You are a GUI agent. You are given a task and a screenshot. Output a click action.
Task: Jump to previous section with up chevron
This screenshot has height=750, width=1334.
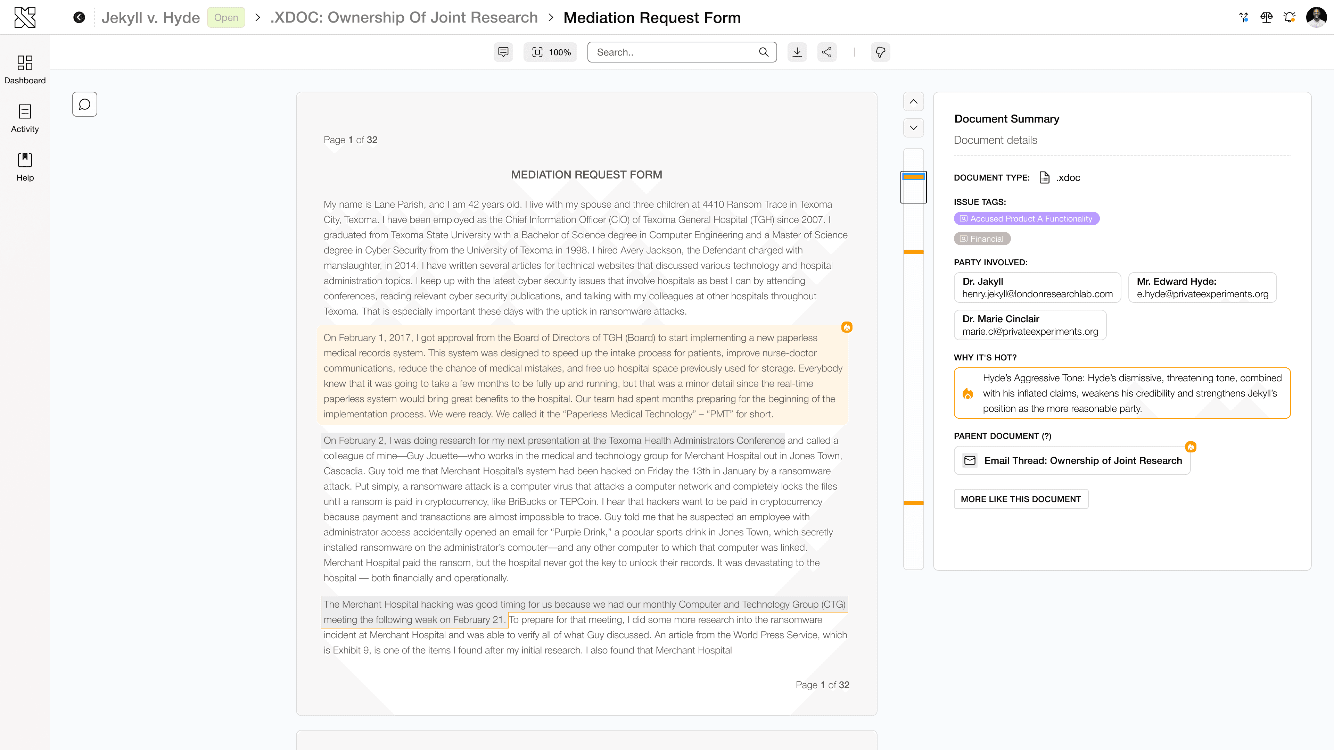pyautogui.click(x=914, y=101)
